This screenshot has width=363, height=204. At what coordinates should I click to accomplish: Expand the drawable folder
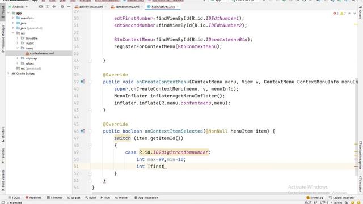[x=18, y=38]
